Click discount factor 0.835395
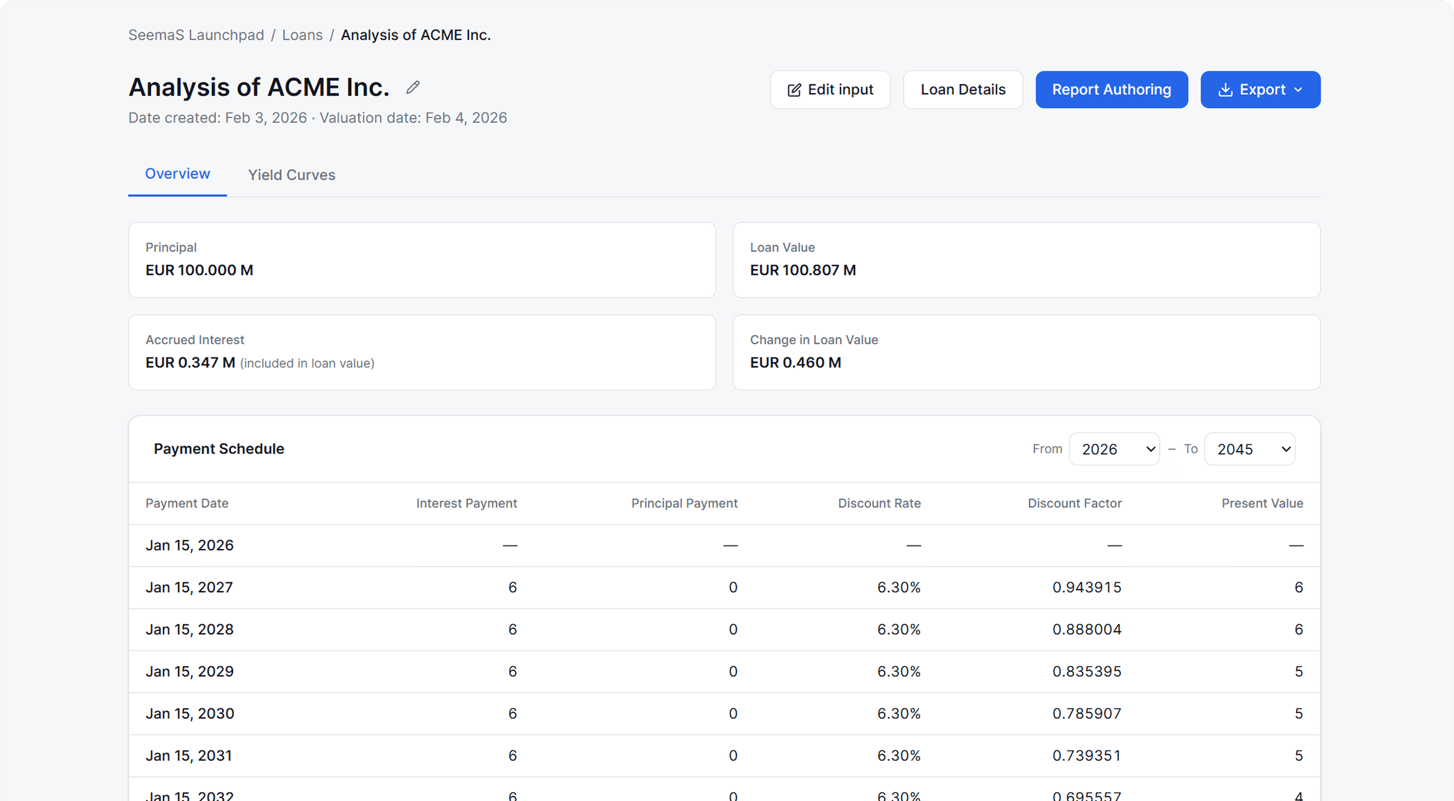 1086,671
